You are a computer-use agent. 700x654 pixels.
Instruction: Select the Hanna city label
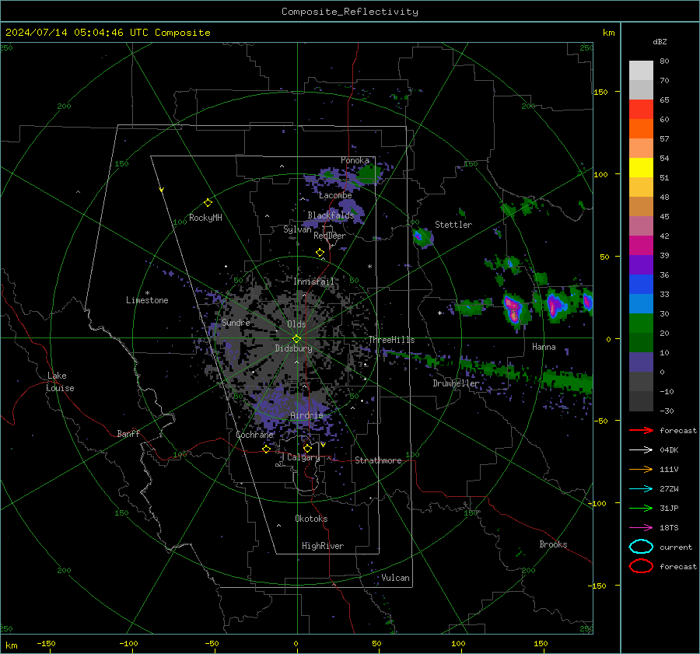coord(544,347)
